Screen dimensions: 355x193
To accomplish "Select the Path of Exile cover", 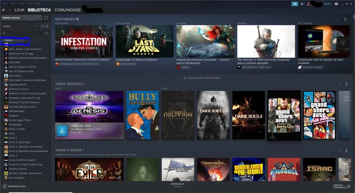I will [89, 169].
